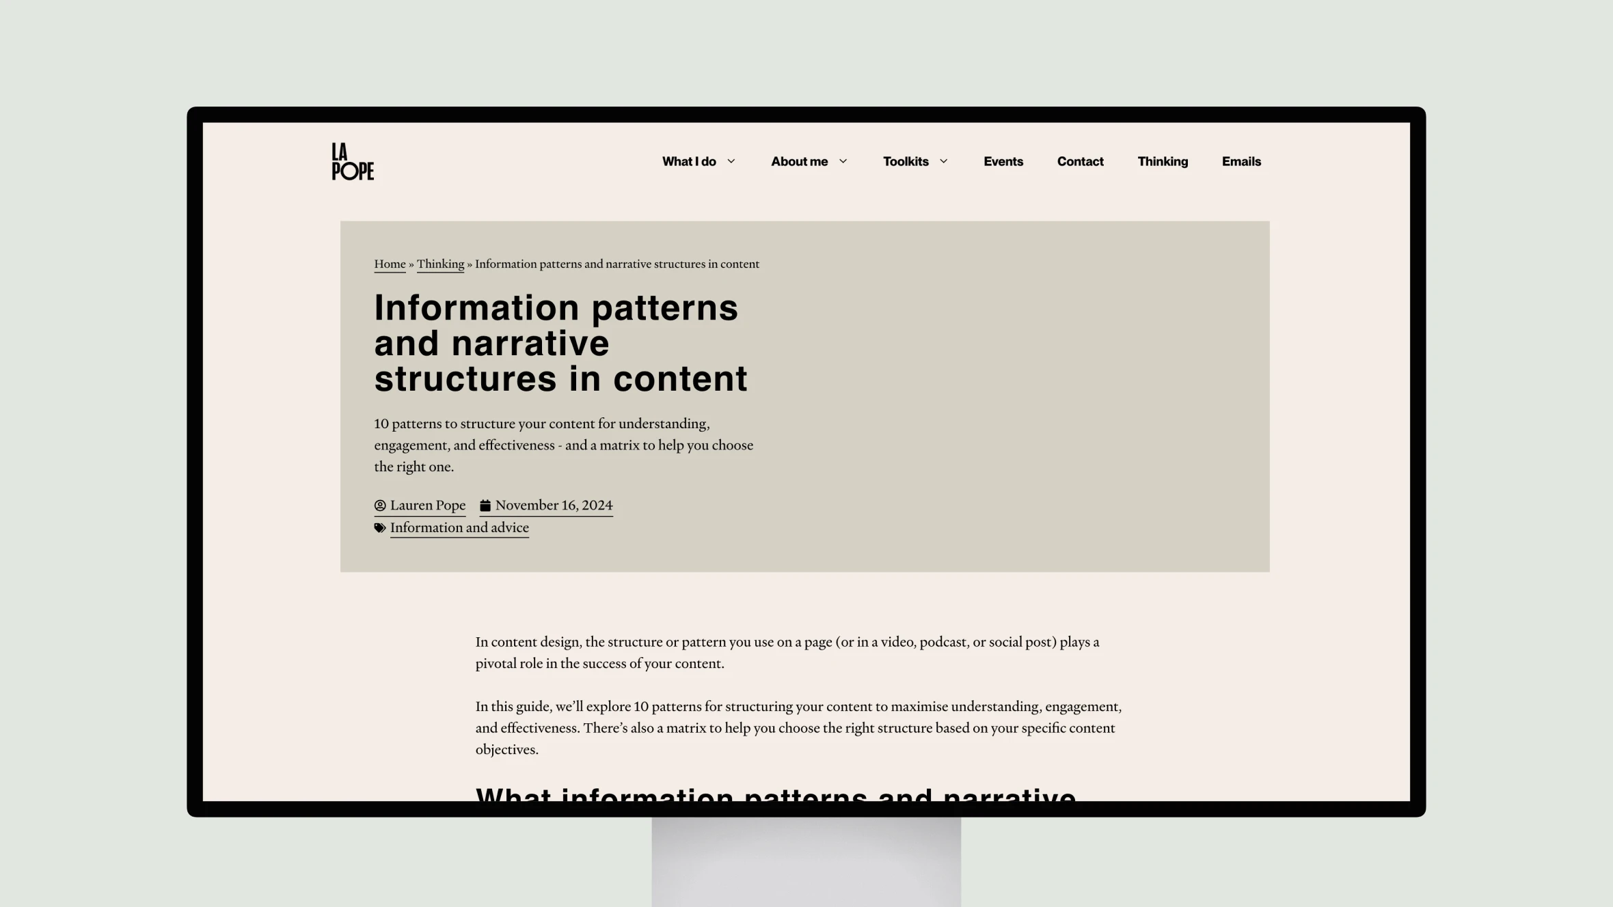
Task: Open the Events page in navigation
Action: coord(1003,161)
